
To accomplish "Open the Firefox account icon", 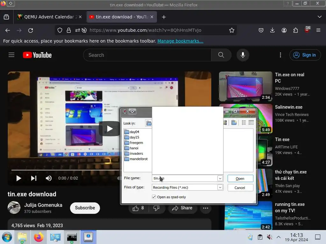I will [284, 30].
